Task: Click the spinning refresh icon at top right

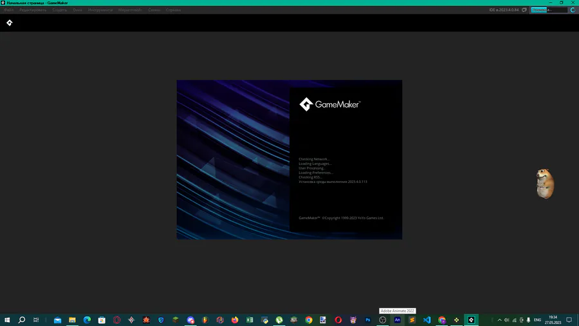Action: pyautogui.click(x=573, y=10)
